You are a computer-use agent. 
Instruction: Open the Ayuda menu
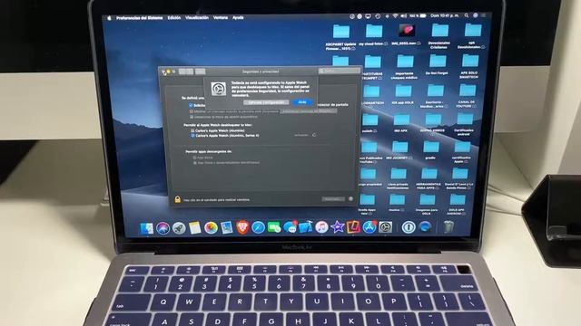pyautogui.click(x=238, y=18)
